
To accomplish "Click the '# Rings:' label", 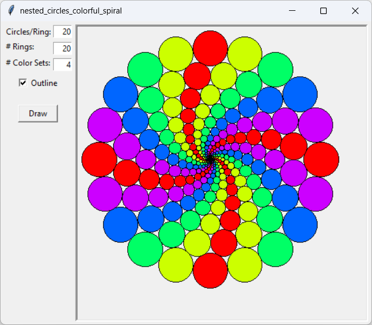I will 20,47.
